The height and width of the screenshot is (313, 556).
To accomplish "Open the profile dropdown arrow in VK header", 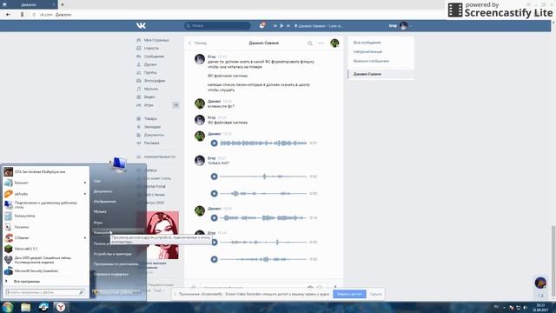I will (x=411, y=26).
